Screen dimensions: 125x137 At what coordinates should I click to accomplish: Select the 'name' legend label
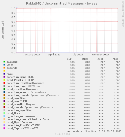[x=10, y=74]
